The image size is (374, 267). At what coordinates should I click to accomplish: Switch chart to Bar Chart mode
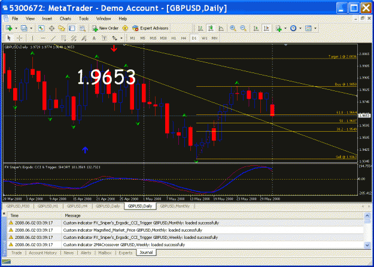click(200, 28)
